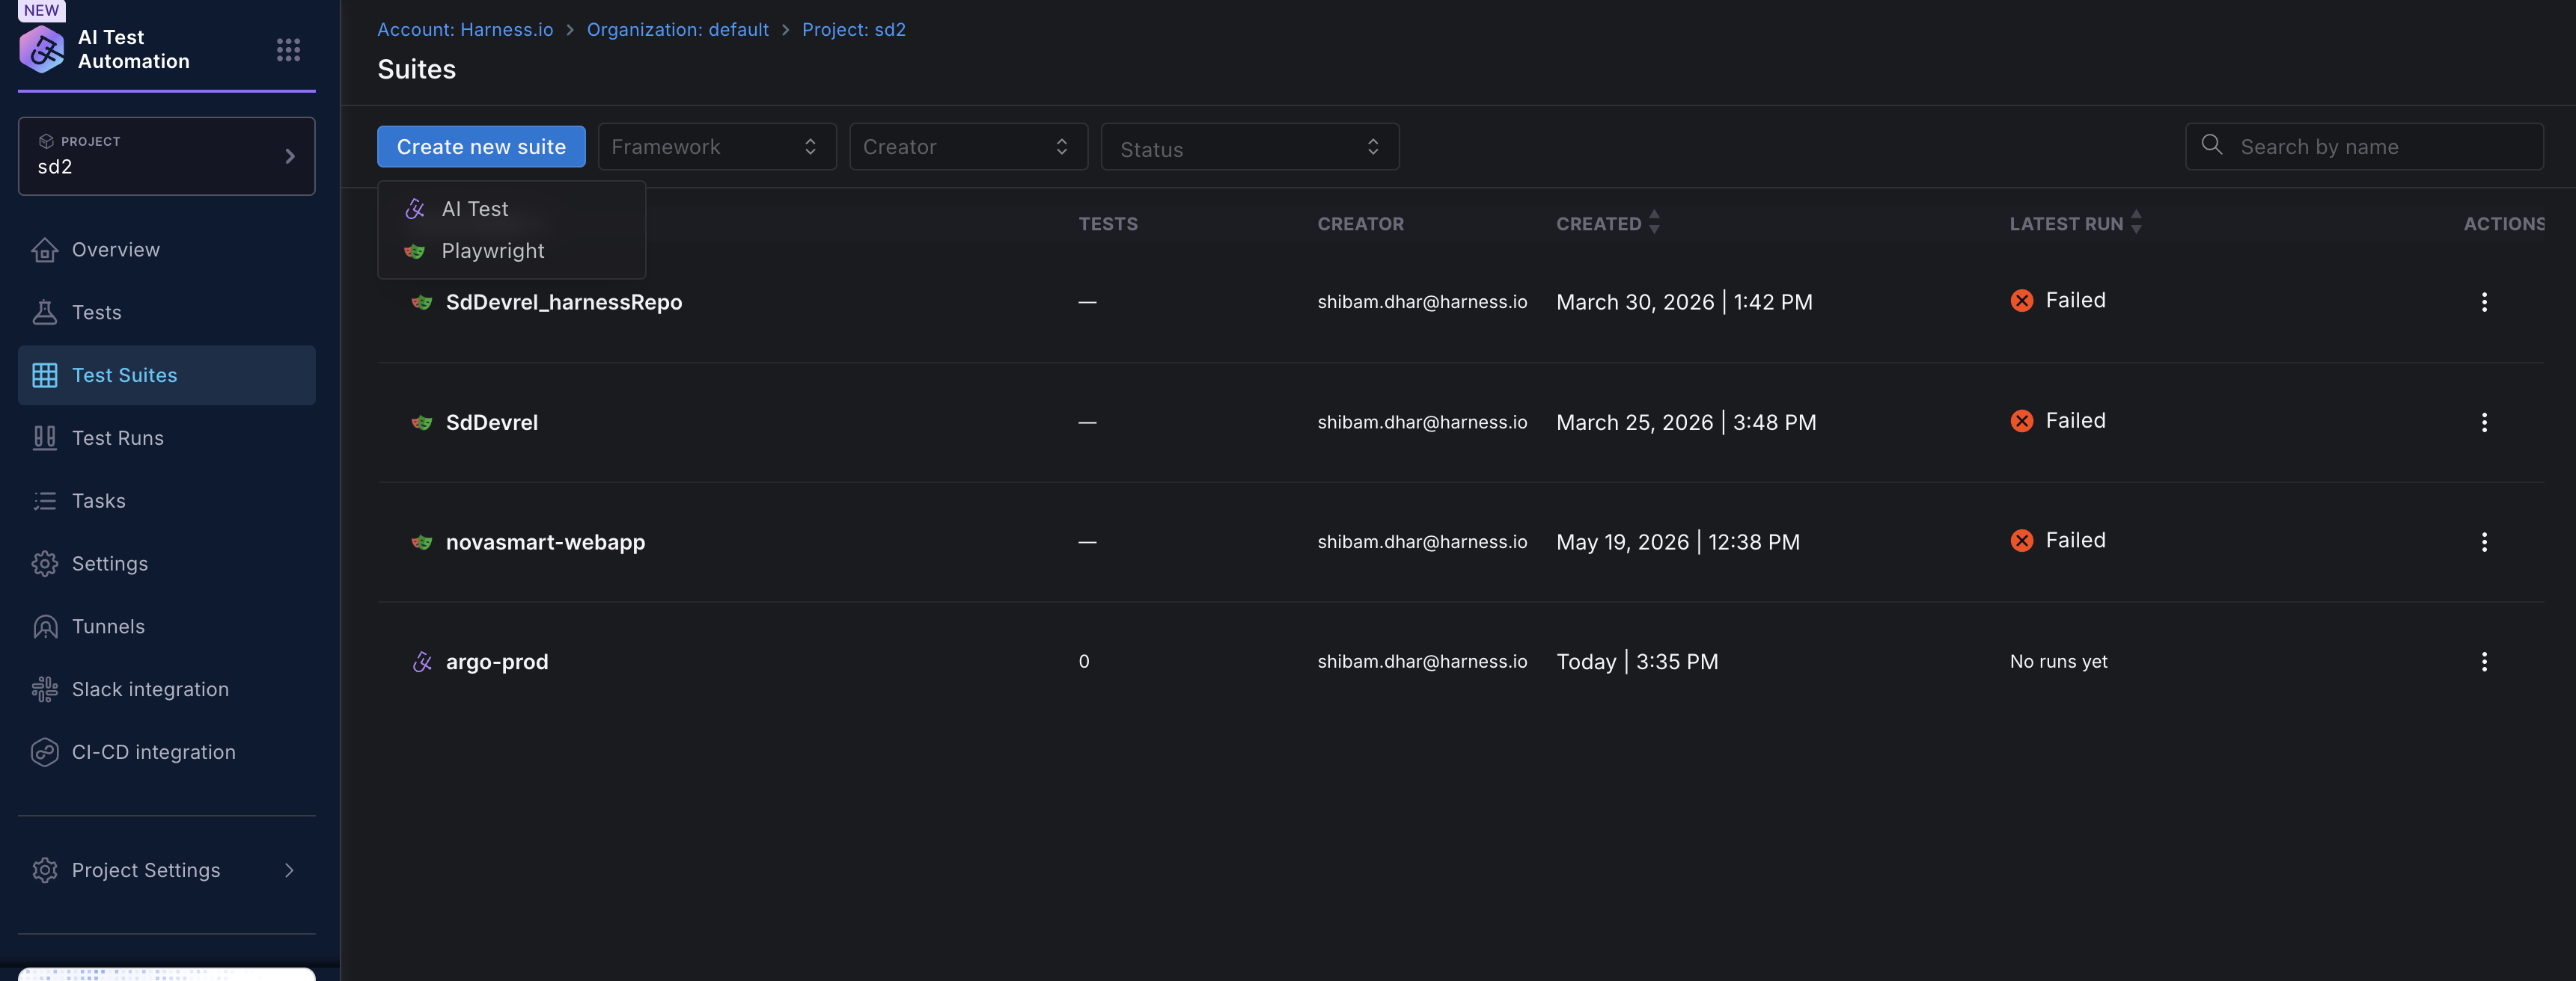
Task: Expand the sd2 project selector
Action: 167,156
